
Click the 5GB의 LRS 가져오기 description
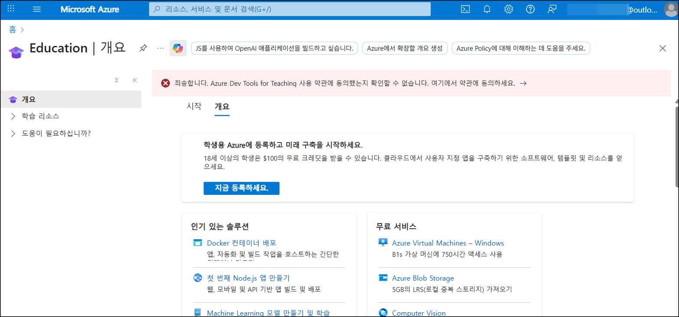pyautogui.click(x=452, y=289)
